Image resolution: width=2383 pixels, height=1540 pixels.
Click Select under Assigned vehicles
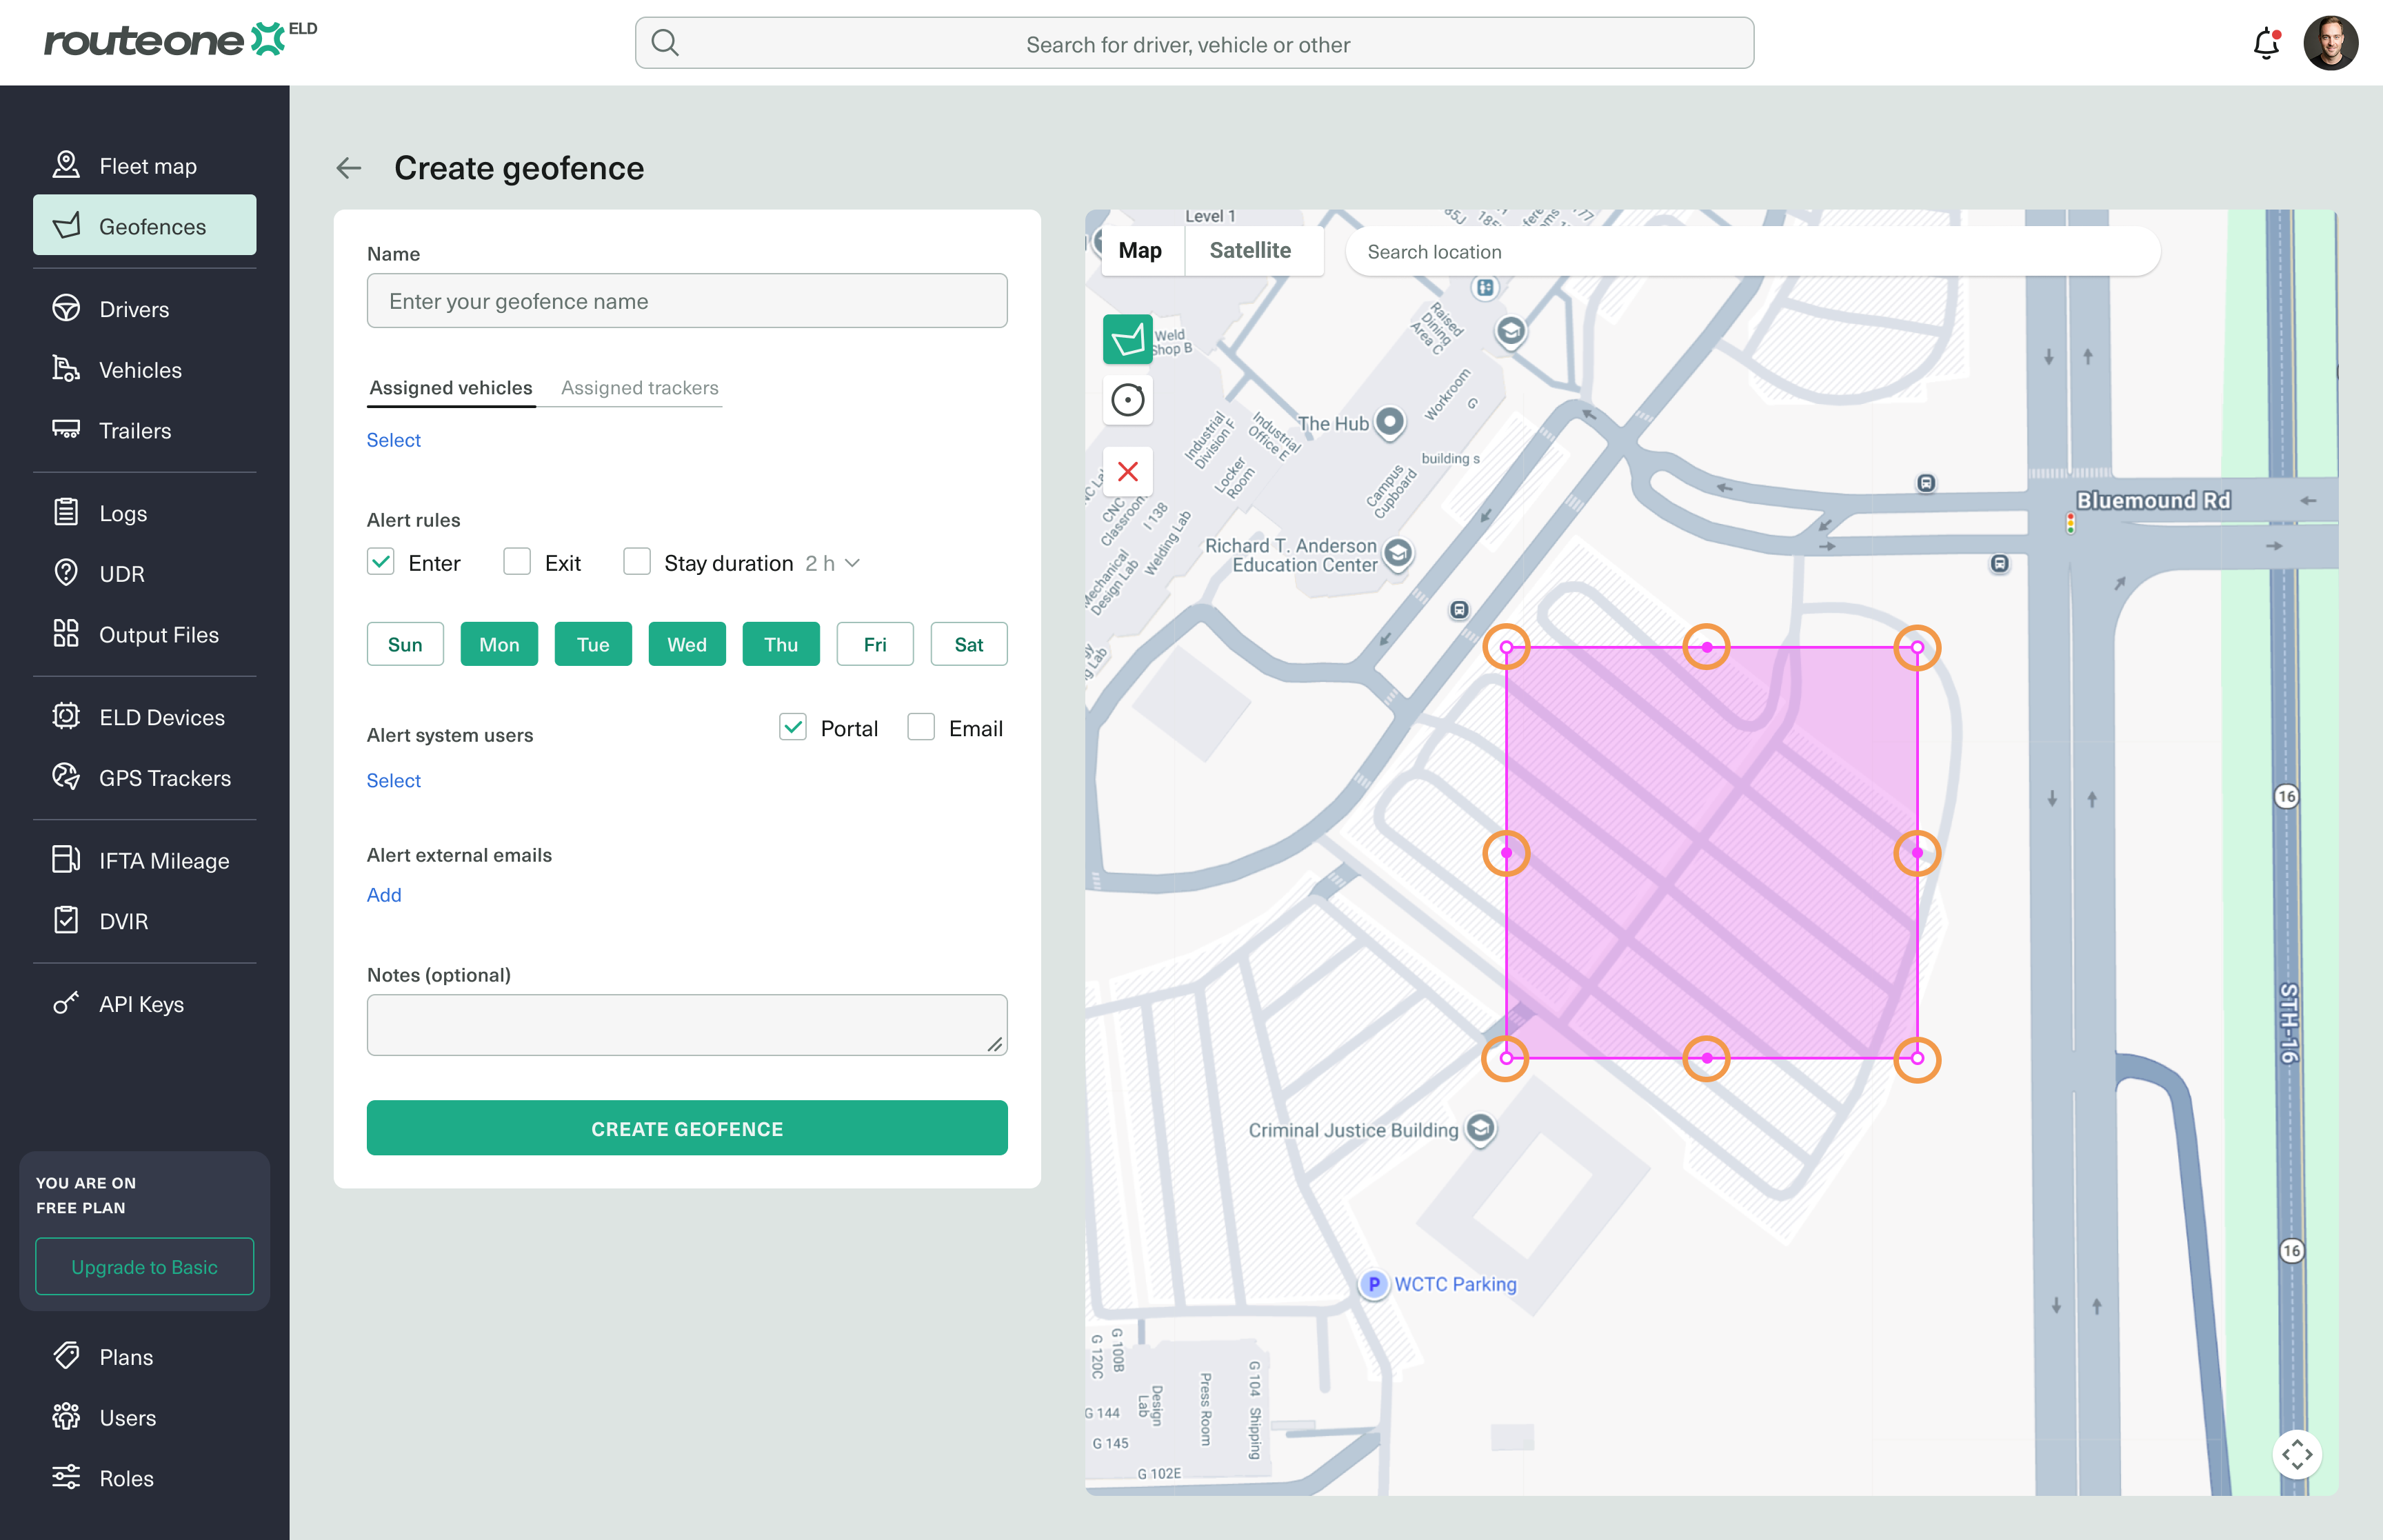(394, 440)
